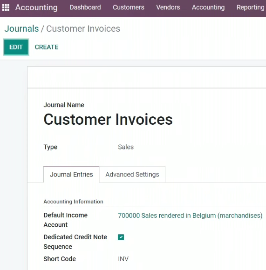266x270 pixels.
Task: Click the Customer Invoices journal name heading
Action: (x=108, y=119)
